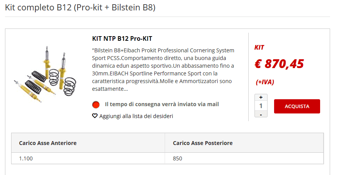Click the (+IVA) tax note
This screenshot has width=342, height=175.
(265, 82)
